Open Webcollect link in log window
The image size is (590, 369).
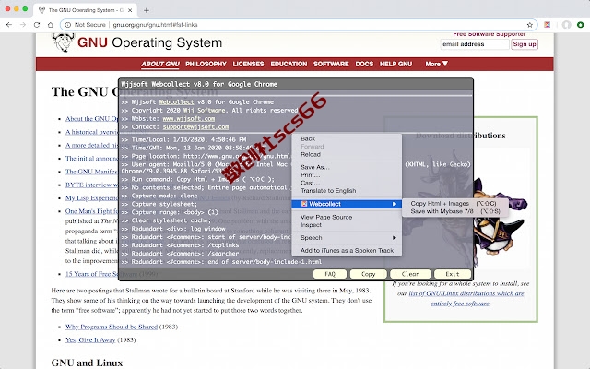pyautogui.click(x=176, y=102)
